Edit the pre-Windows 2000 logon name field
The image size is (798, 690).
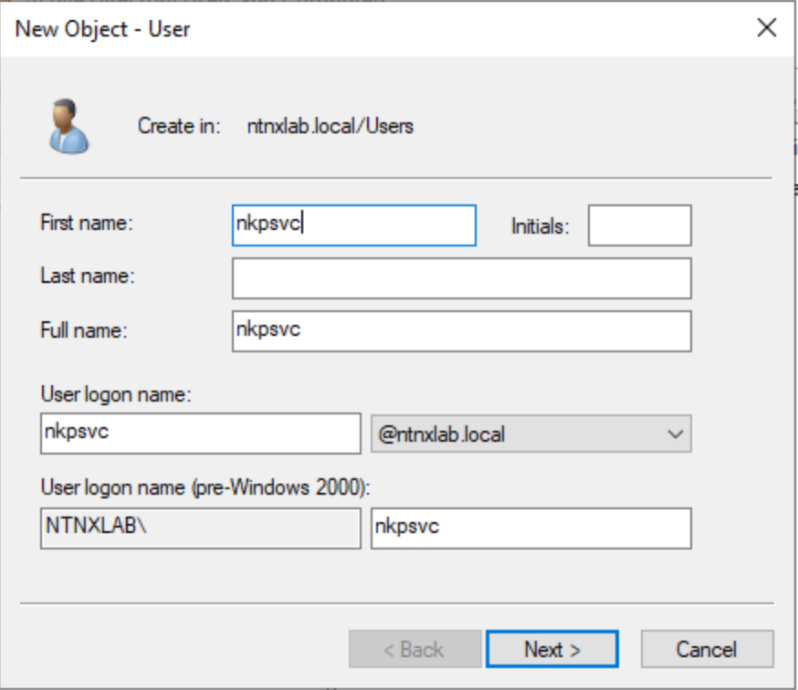530,528
